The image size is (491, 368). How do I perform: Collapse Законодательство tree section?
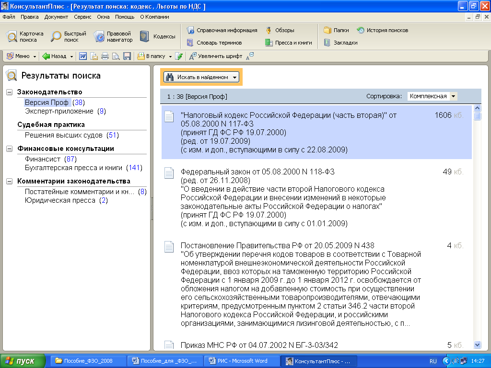click(10, 92)
